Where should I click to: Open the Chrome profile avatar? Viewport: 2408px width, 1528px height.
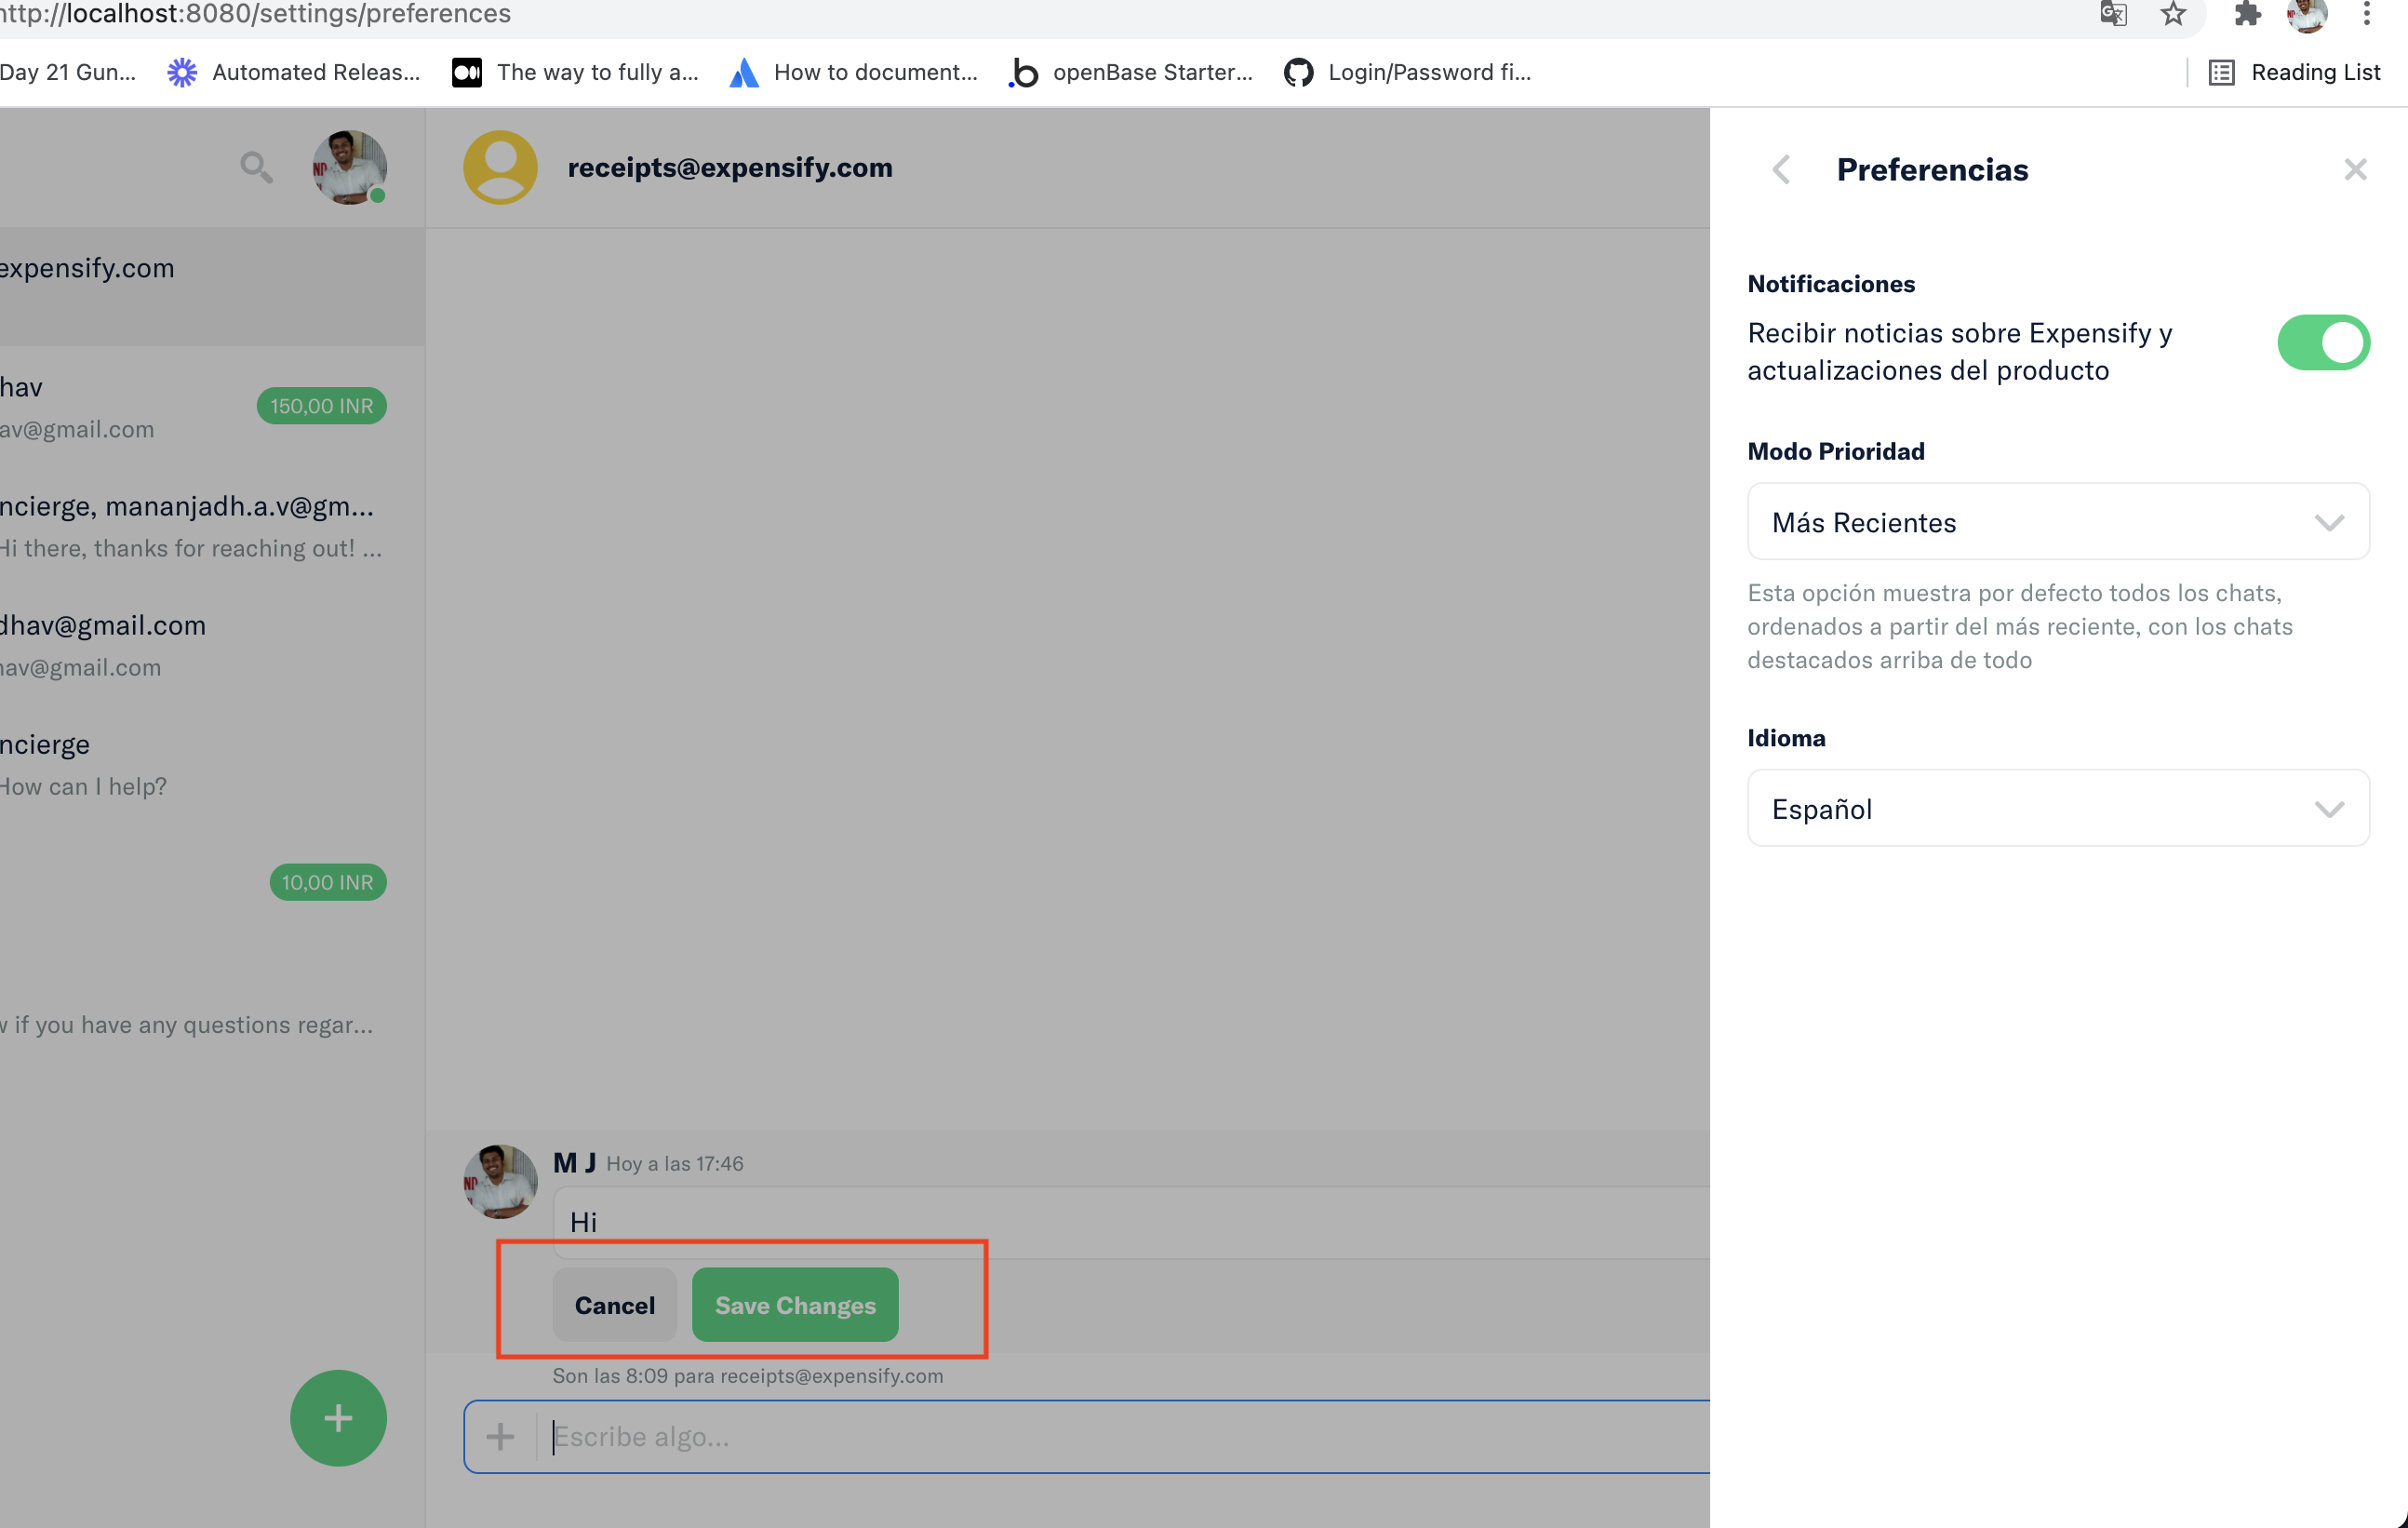(x=2307, y=14)
